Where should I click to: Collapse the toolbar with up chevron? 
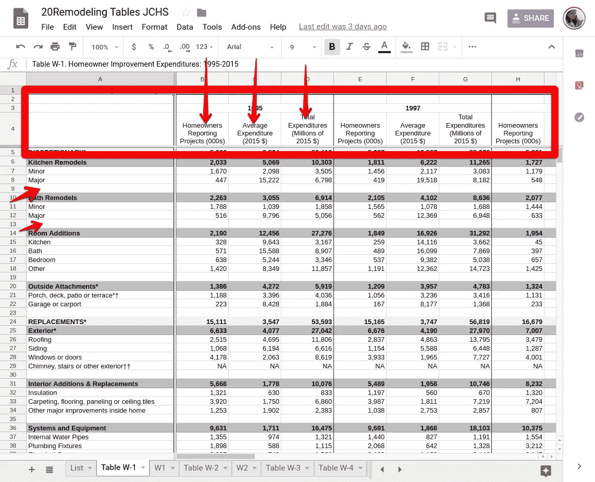point(551,47)
